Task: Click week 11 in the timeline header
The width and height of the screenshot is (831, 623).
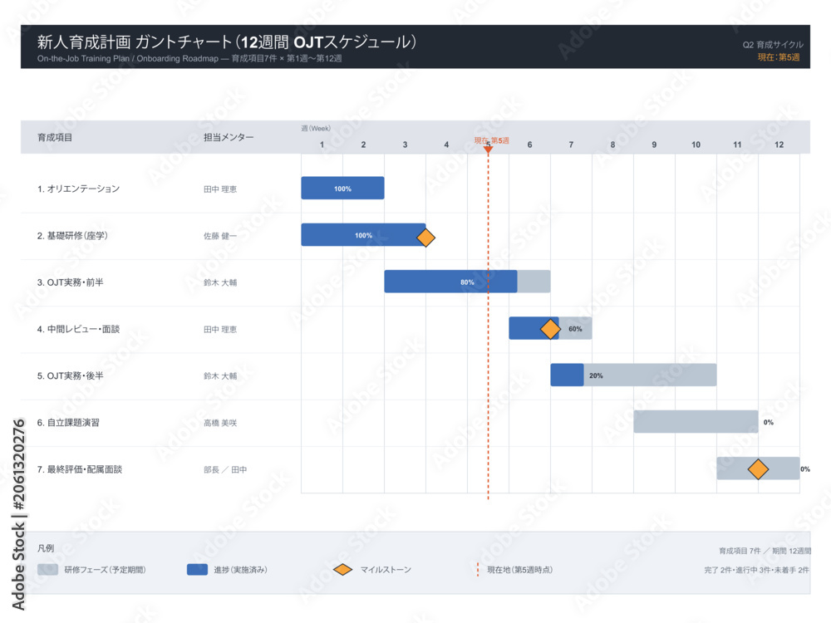Action: point(737,145)
